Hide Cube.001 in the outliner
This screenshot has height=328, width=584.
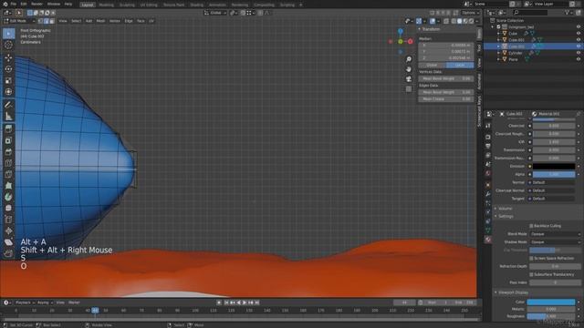(x=579, y=40)
